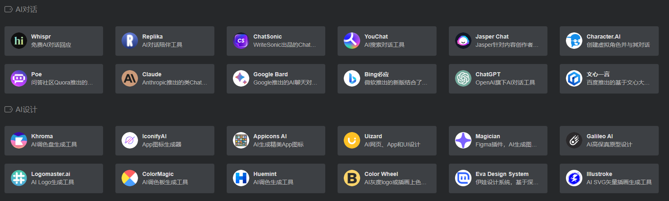Click the description AI高保真原型设计
This screenshot has width=669, height=201.
tap(609, 144)
